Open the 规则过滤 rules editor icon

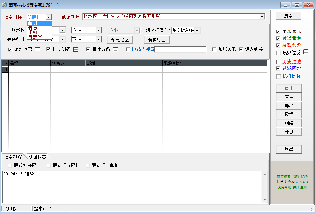point(306,52)
